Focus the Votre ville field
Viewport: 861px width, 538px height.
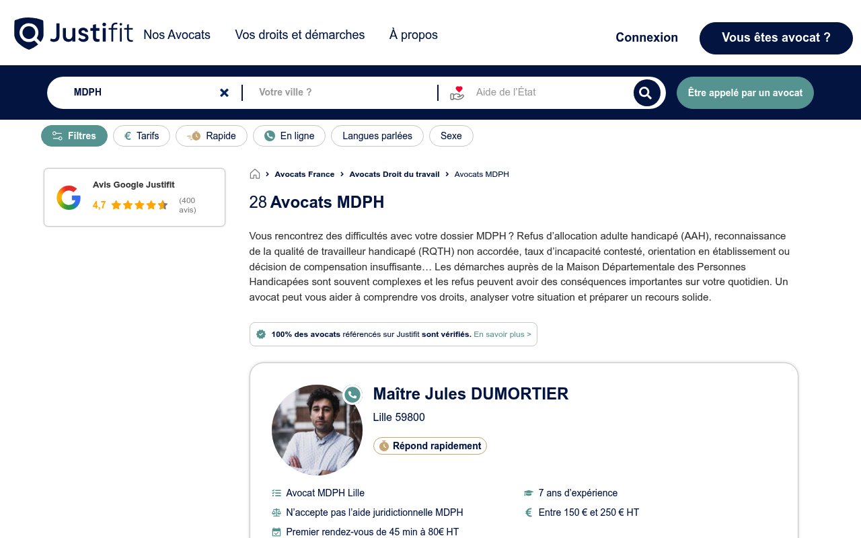(x=340, y=93)
